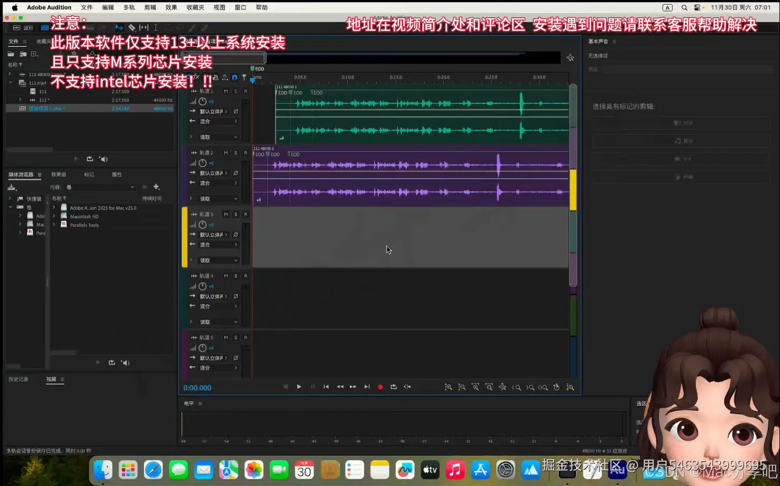Arm track 轨道 4 for record
This screenshot has height=486, width=780.
tap(246, 276)
